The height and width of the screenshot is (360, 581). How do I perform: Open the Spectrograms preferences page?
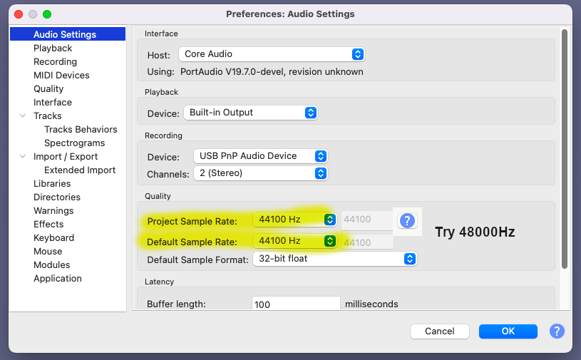pyautogui.click(x=74, y=143)
